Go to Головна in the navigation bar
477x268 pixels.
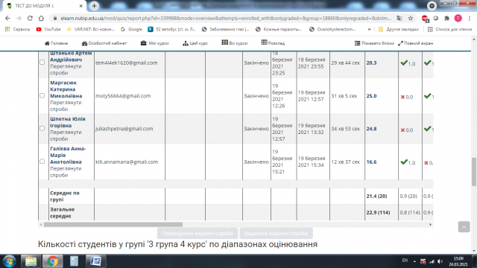[57, 43]
